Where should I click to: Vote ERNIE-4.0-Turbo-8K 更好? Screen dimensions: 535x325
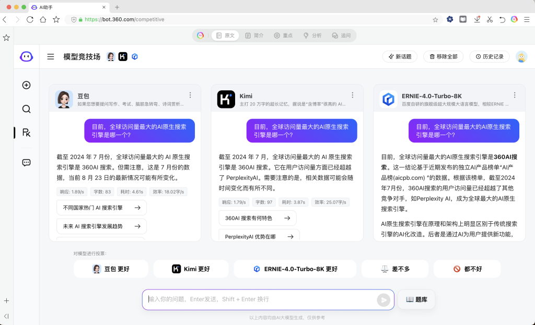[295, 269]
